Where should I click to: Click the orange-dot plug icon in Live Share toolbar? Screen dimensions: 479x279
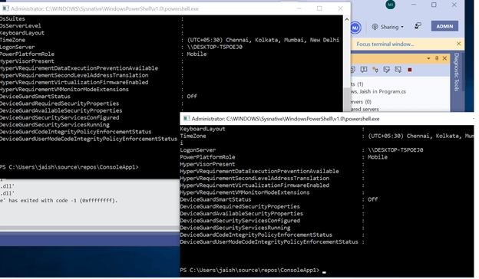375,70
